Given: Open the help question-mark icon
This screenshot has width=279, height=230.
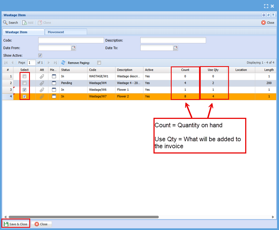Looking at the screenshot, I should pyautogui.click(x=273, y=15).
